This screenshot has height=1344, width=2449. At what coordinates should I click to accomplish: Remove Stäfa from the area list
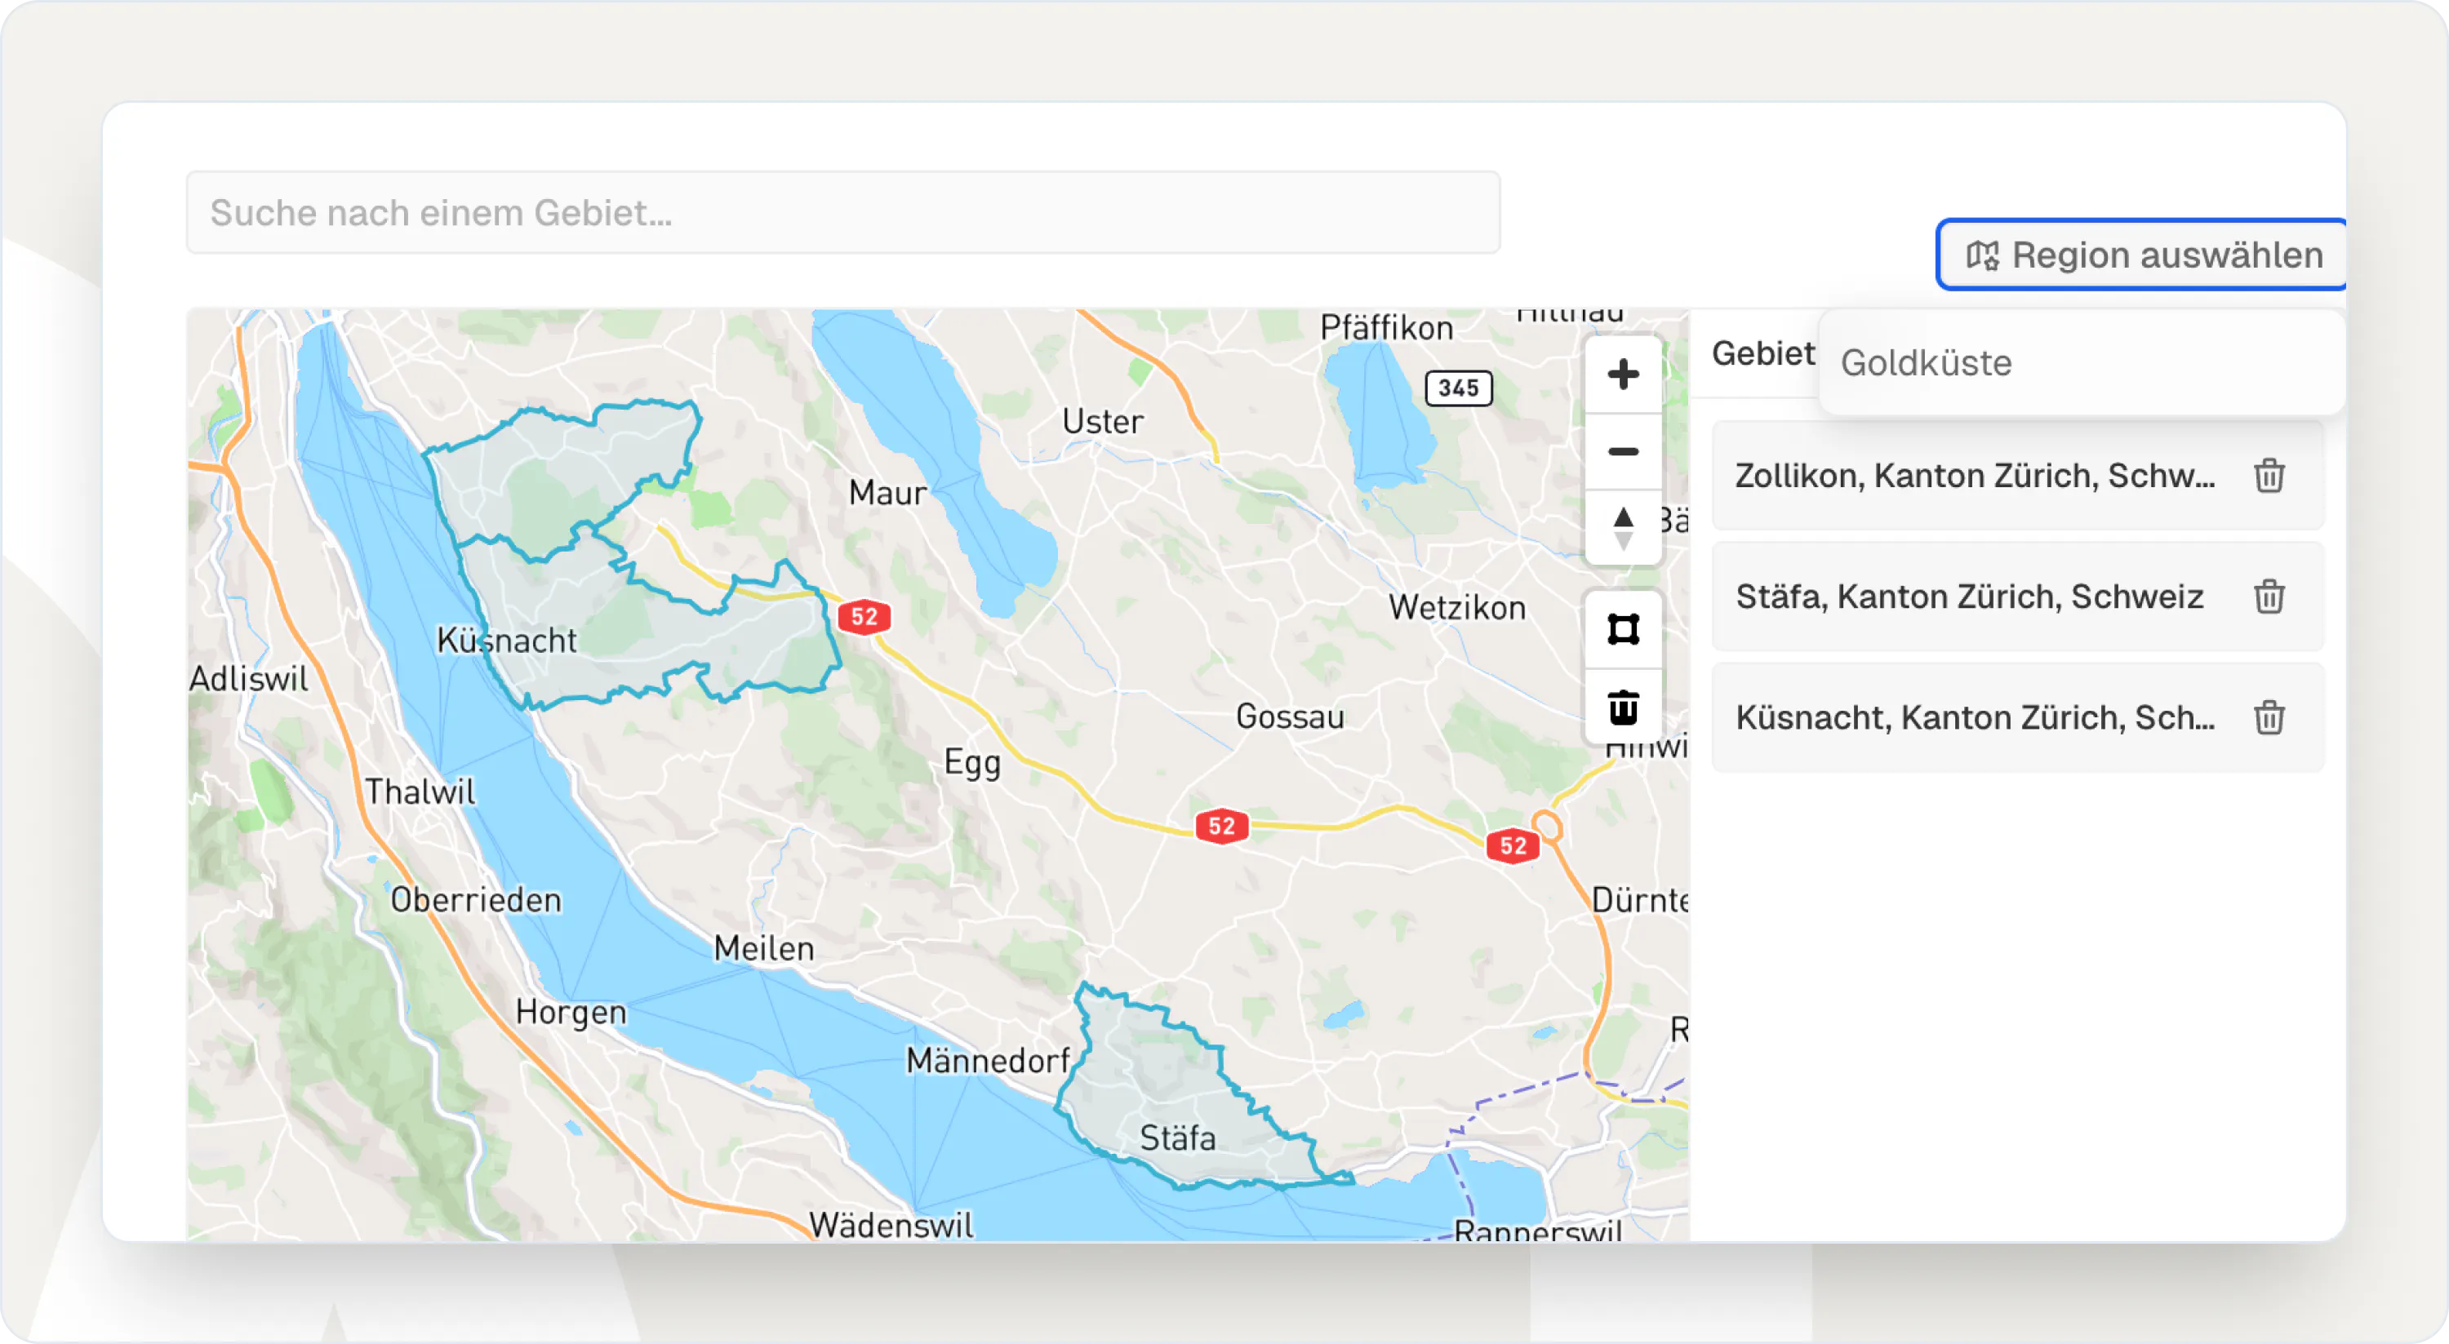2269,597
